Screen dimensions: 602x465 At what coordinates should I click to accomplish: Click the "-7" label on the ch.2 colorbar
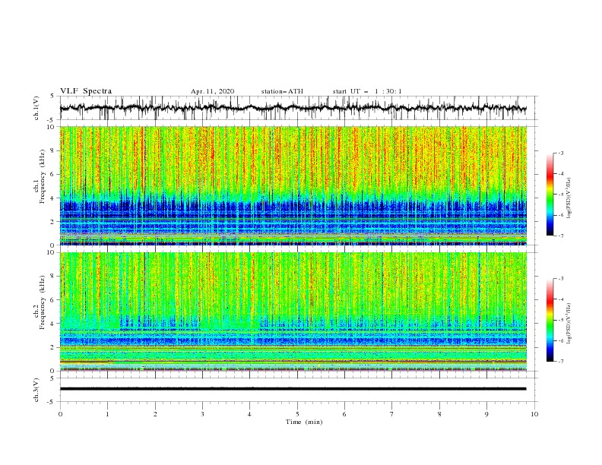pyautogui.click(x=560, y=362)
